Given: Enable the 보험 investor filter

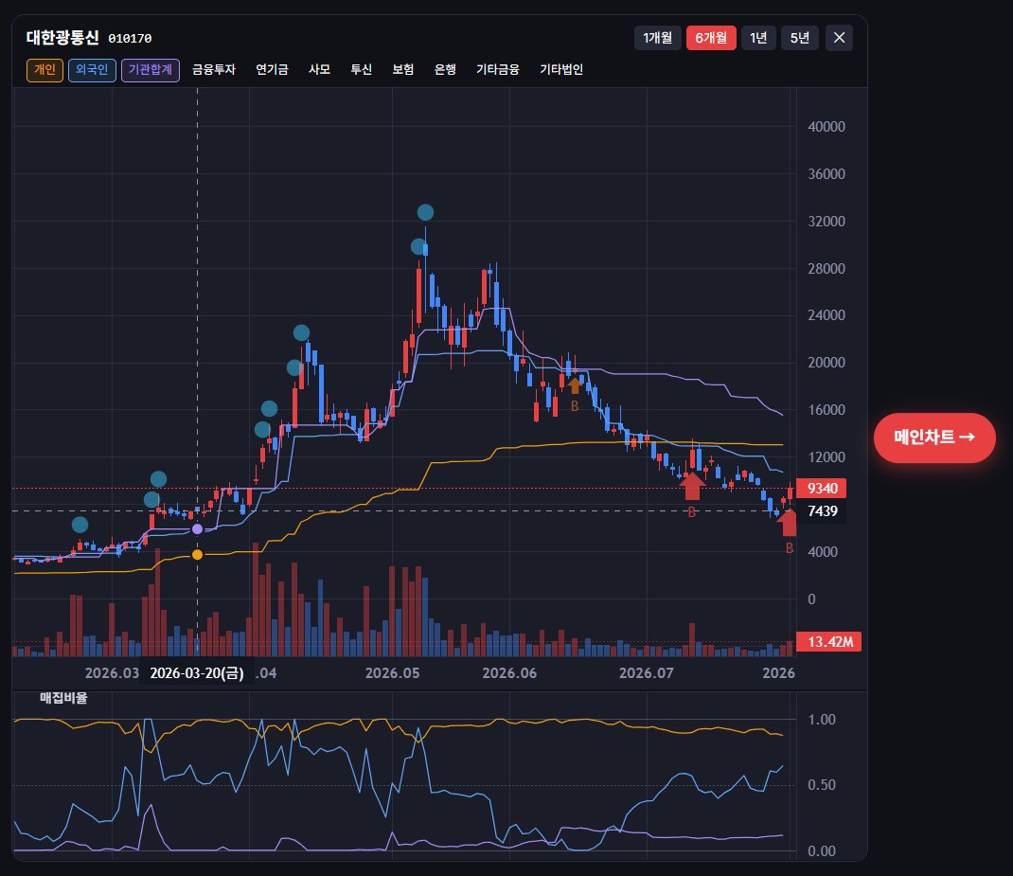Looking at the screenshot, I should point(403,70).
